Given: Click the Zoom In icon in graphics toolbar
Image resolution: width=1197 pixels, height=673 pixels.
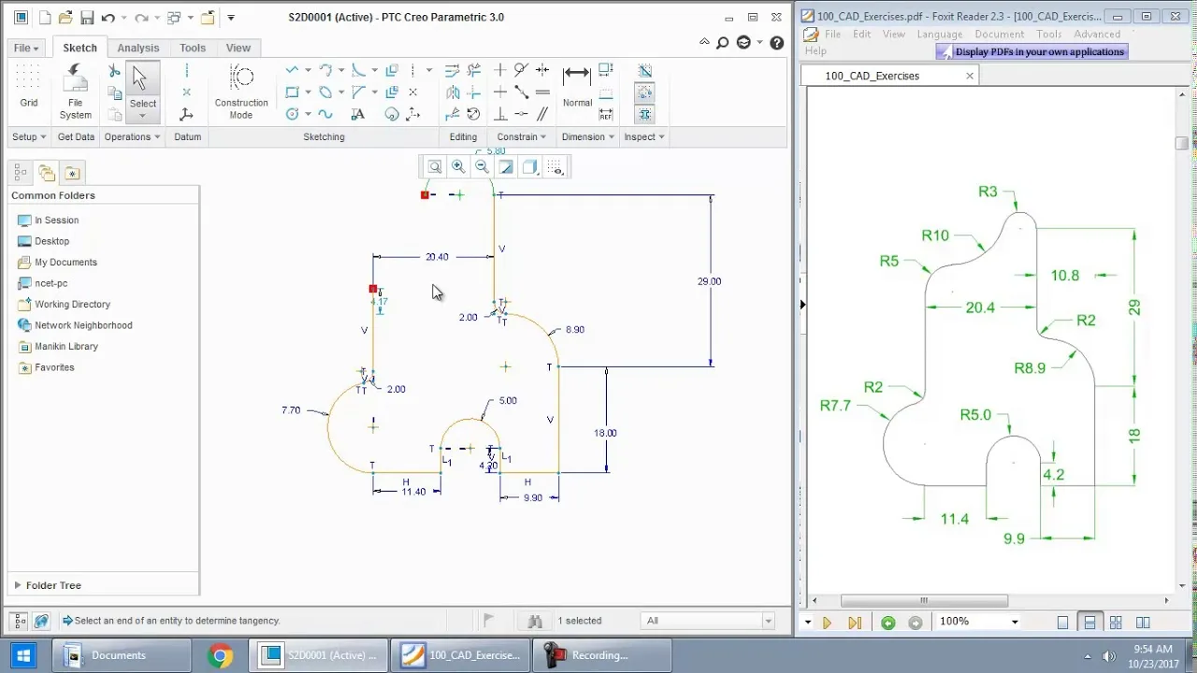Looking at the screenshot, I should click(x=458, y=166).
